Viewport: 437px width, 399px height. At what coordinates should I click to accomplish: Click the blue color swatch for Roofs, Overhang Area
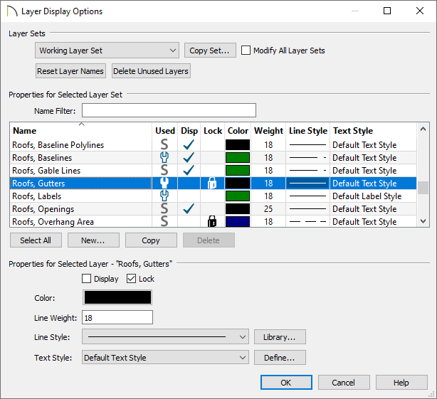pyautogui.click(x=238, y=222)
